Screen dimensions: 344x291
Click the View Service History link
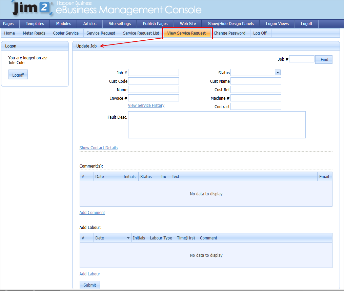[146, 105]
